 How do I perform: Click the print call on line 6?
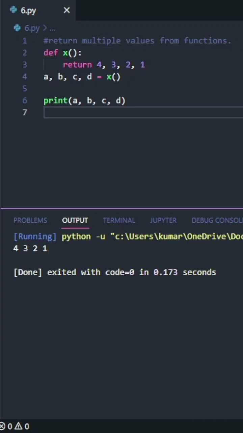point(56,101)
